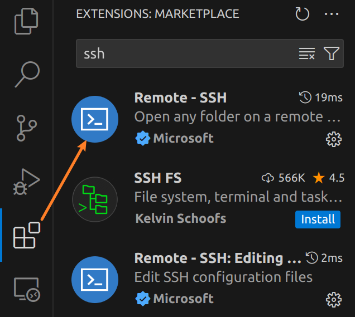Open manage gear for Remote - SSH: Editing
Viewport: 355px width, 317px height.
(x=333, y=299)
